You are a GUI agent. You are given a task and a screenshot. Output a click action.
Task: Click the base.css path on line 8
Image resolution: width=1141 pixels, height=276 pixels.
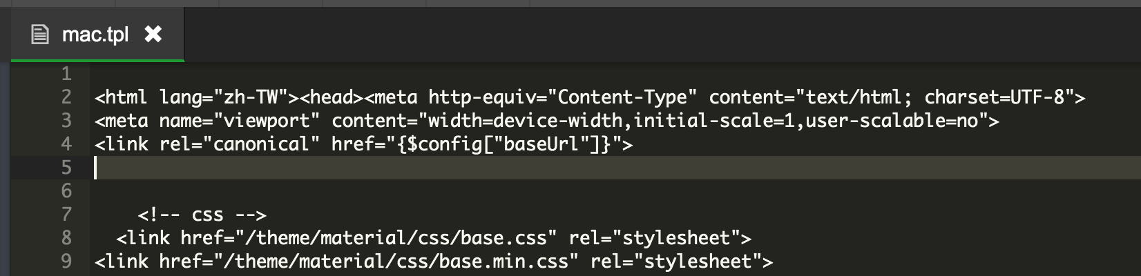point(401,238)
